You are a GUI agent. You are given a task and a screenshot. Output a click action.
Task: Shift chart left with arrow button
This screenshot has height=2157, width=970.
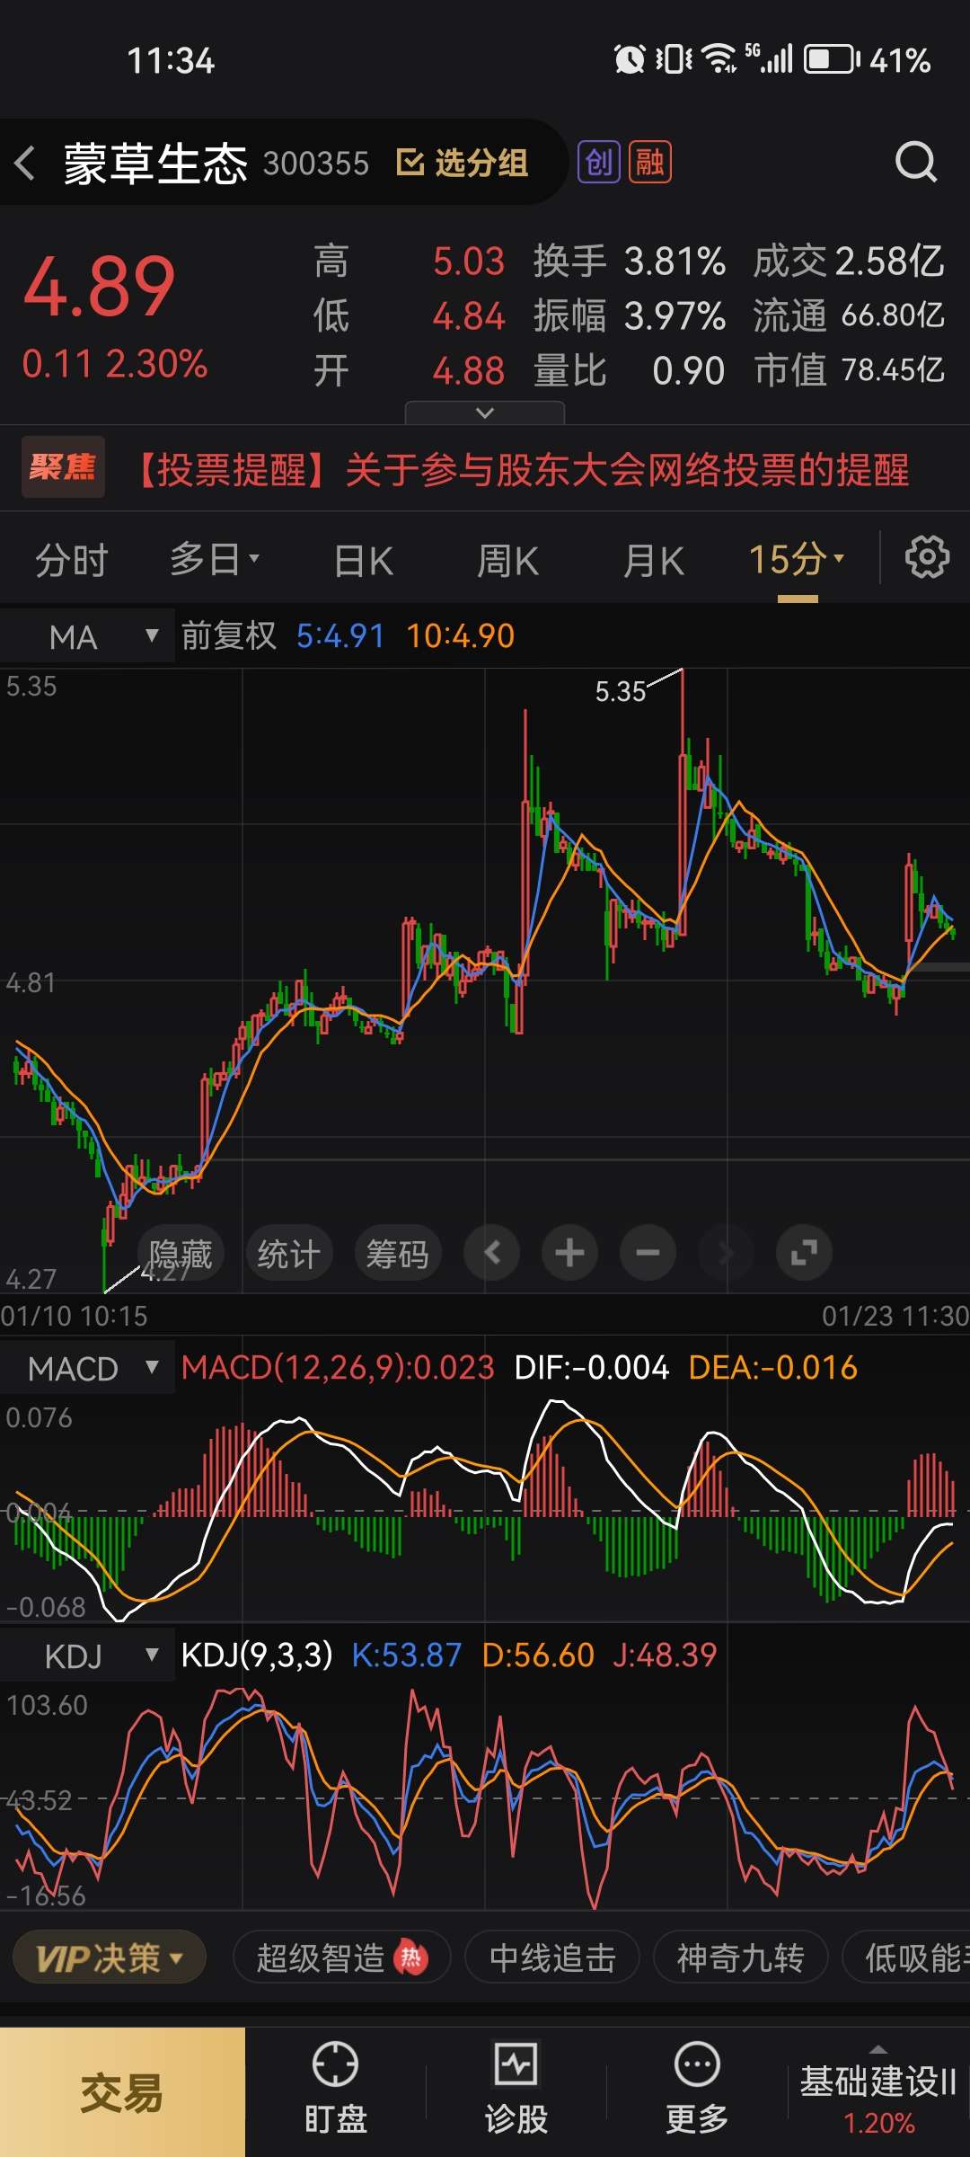point(491,1252)
